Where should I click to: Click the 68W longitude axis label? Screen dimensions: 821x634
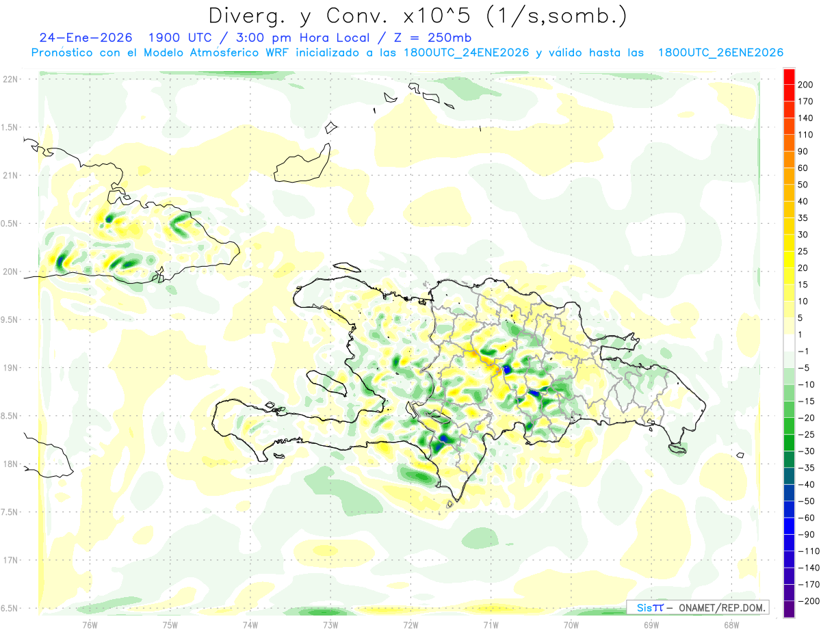[x=731, y=624]
